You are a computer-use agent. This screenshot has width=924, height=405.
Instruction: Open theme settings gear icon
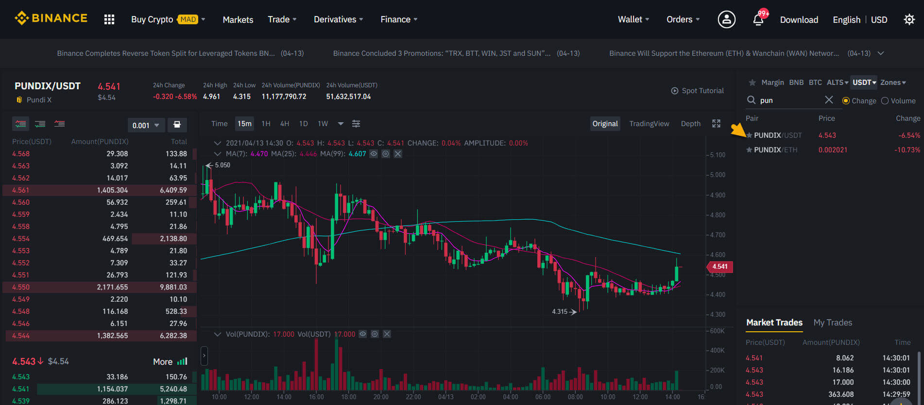[x=909, y=19]
